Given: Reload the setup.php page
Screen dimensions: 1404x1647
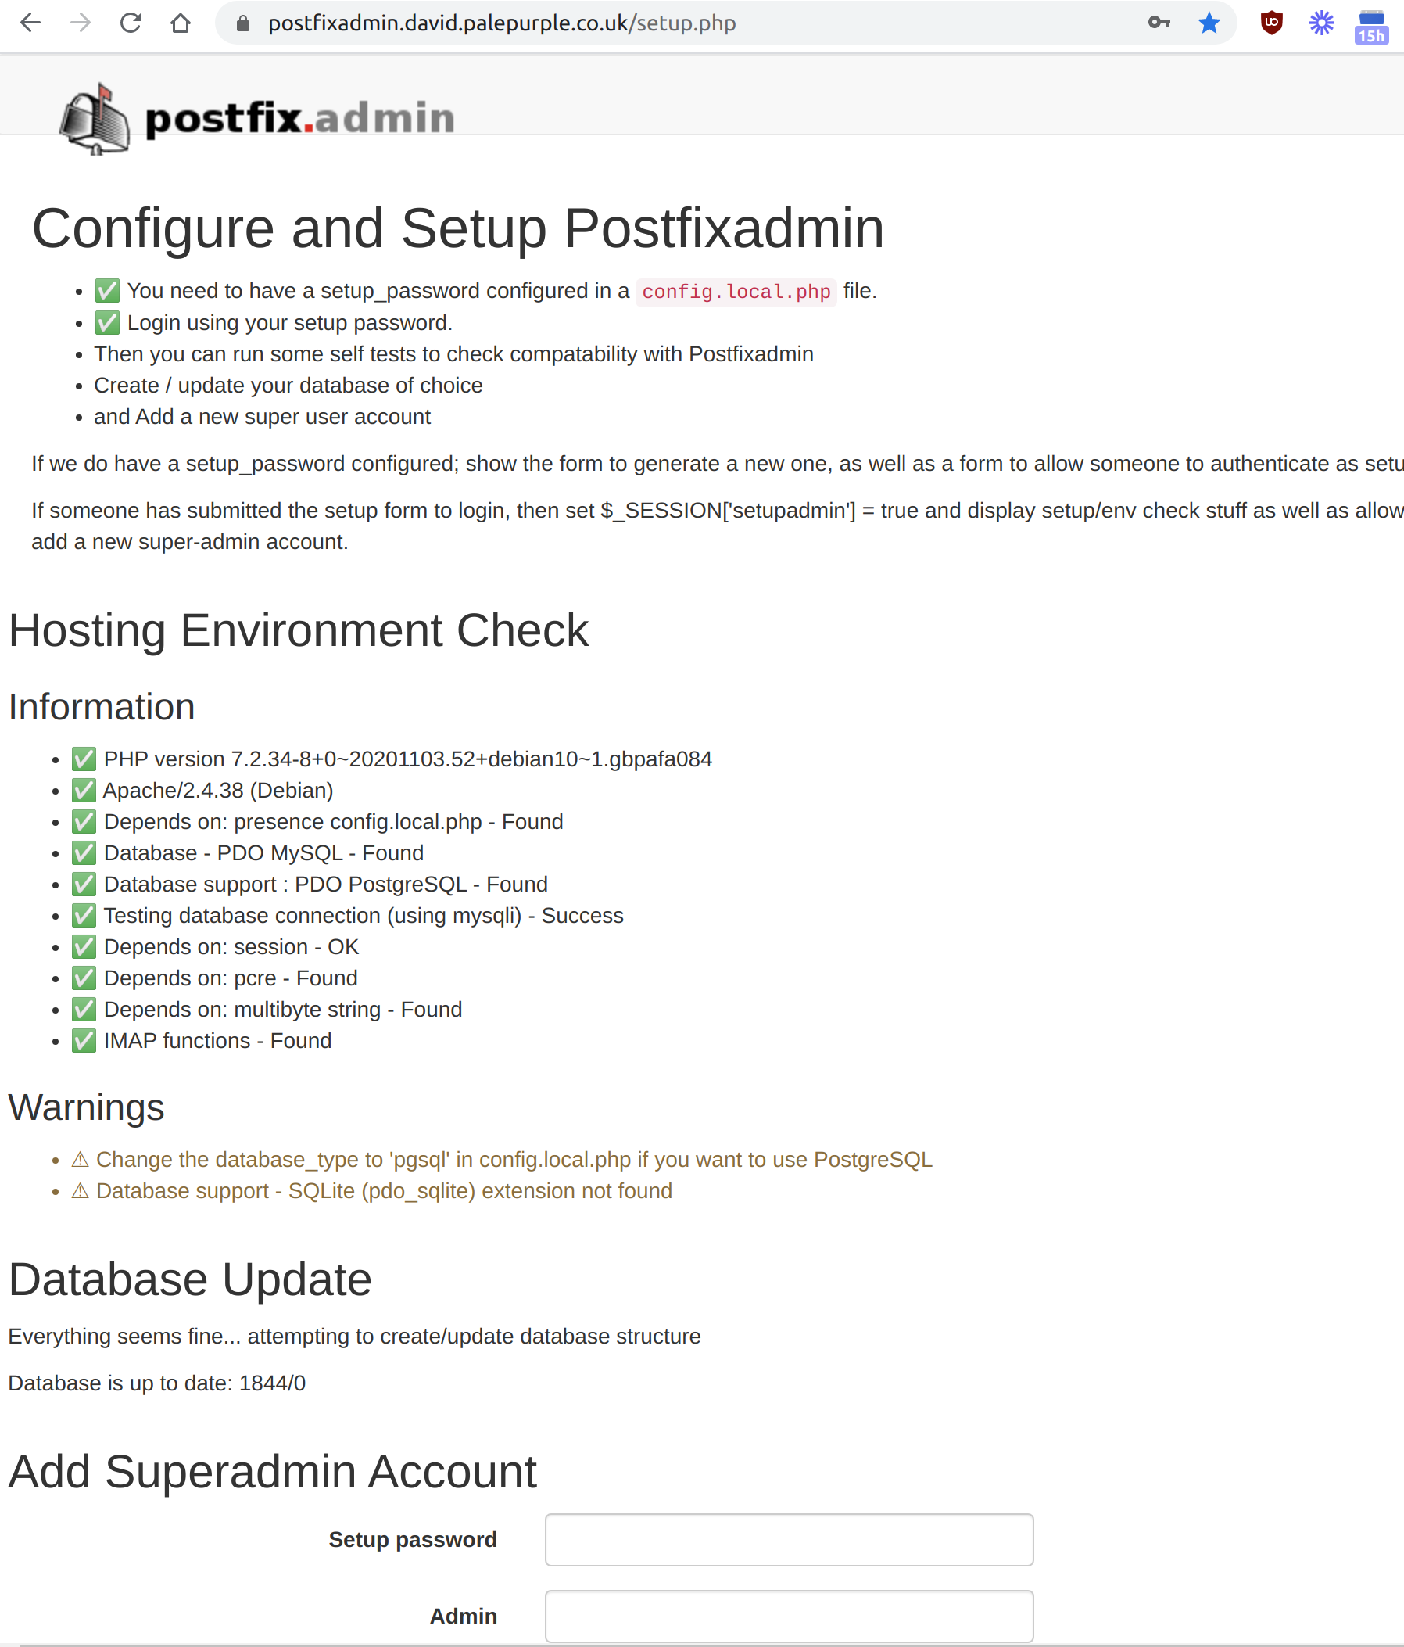Looking at the screenshot, I should tap(131, 23).
